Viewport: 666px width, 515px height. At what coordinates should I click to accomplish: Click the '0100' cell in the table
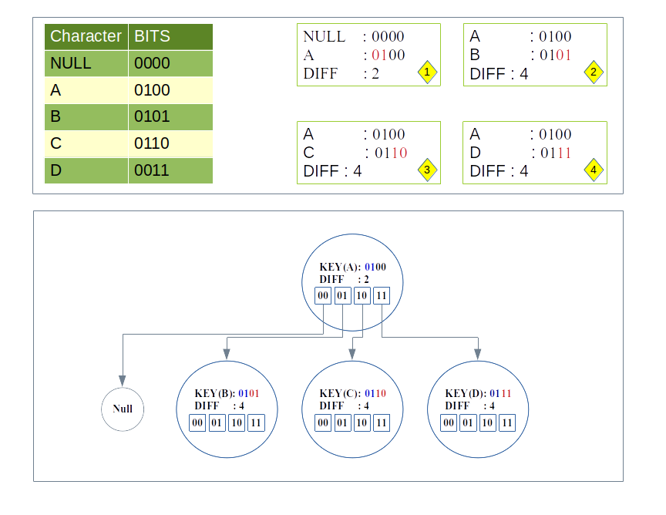pyautogui.click(x=171, y=90)
